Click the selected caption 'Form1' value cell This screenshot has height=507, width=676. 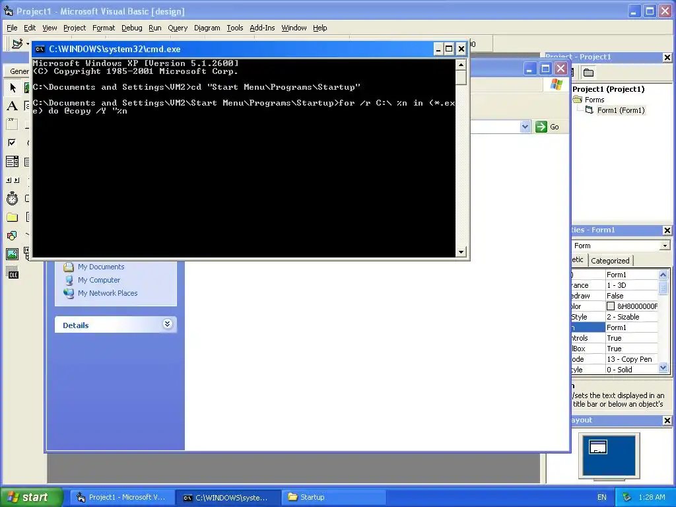[632, 327]
